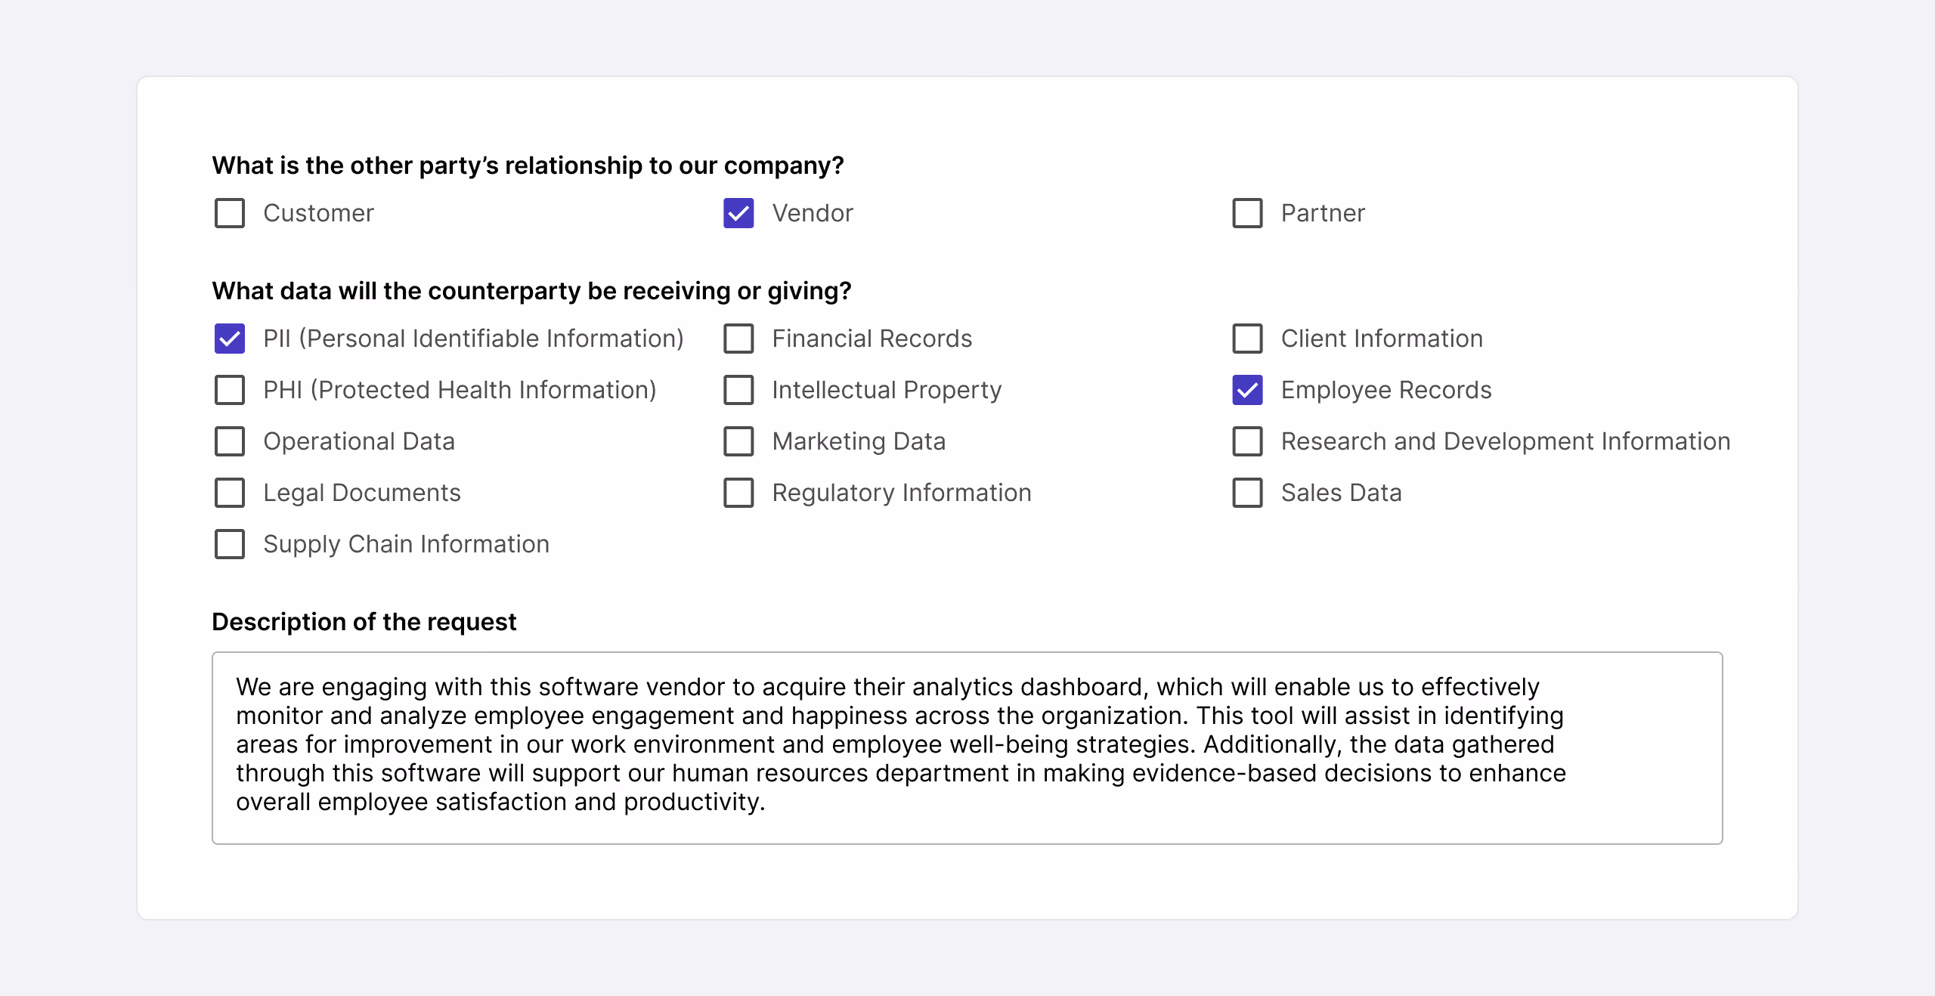Tick PHI (Protected Health Information) box
This screenshot has width=1935, height=996.
pos(230,390)
